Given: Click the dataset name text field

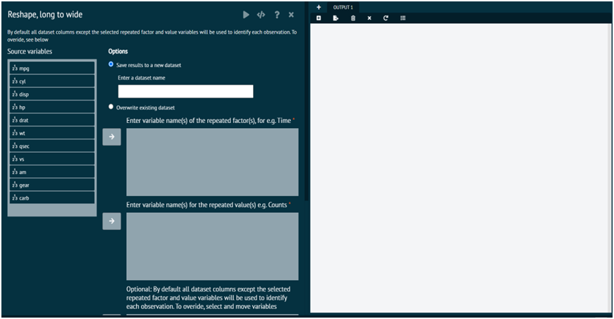Looking at the screenshot, I should coord(185,91).
